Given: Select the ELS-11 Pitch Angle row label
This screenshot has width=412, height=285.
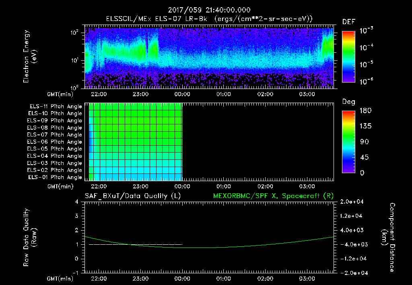Looking at the screenshot, I should [56, 107].
